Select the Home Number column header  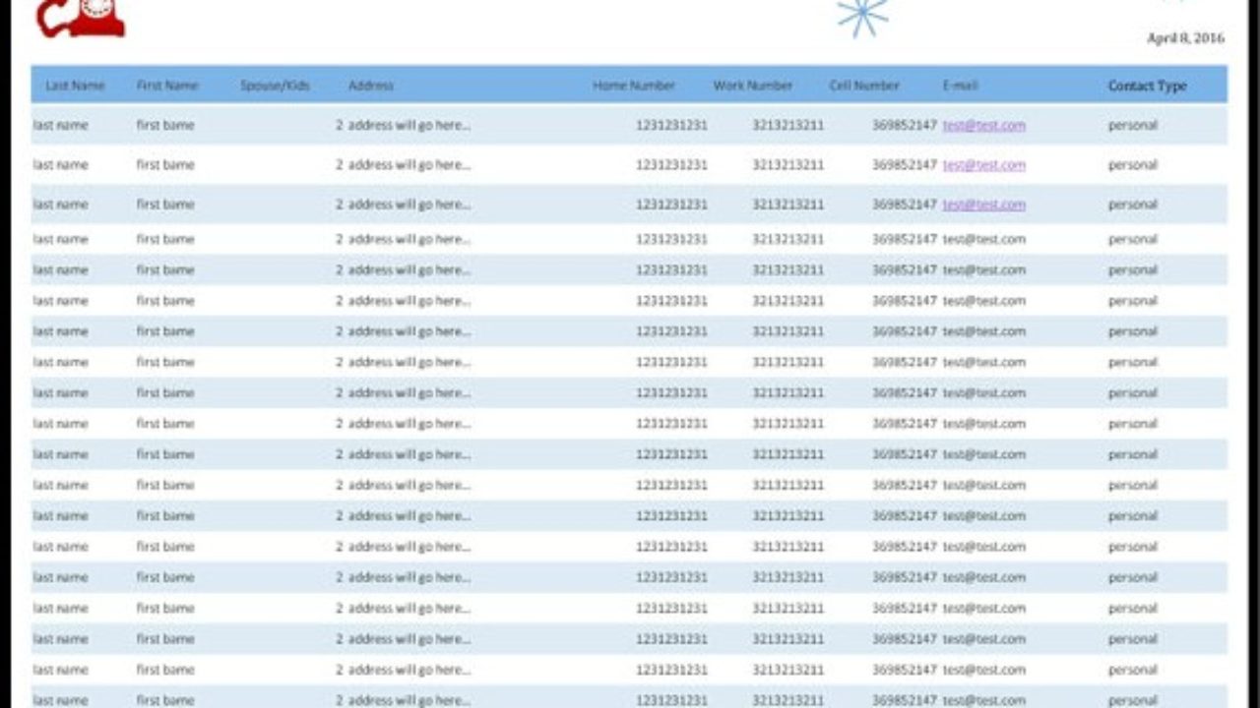coord(634,86)
